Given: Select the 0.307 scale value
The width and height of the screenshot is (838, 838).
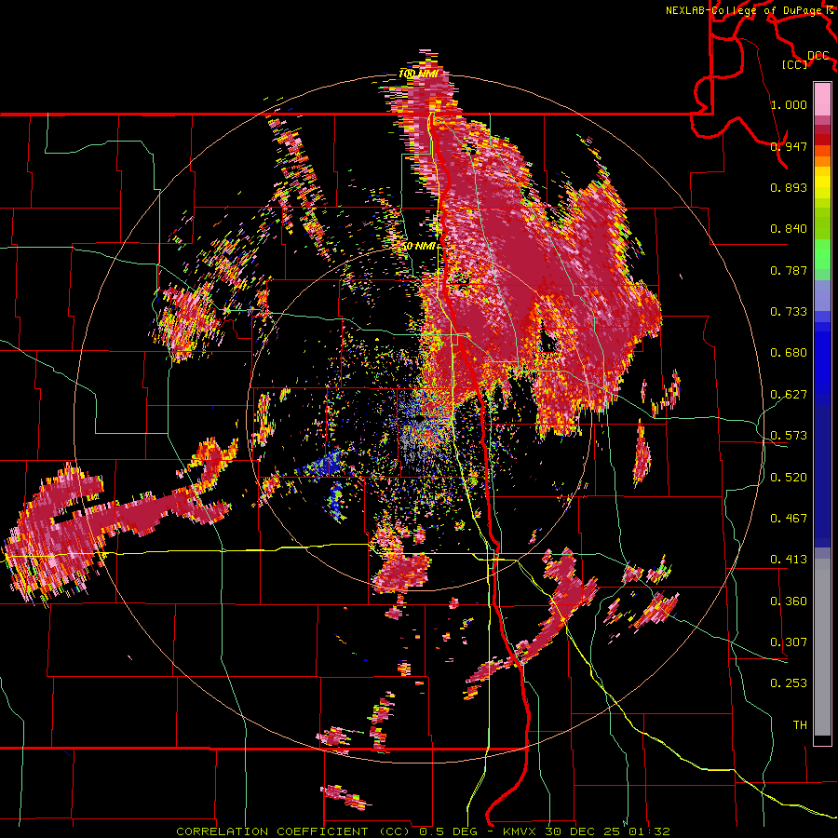Looking at the screenshot, I should click(789, 642).
